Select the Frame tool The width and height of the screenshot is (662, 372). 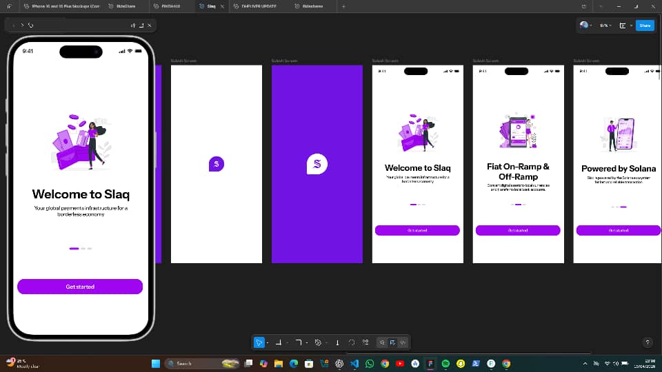(x=279, y=342)
